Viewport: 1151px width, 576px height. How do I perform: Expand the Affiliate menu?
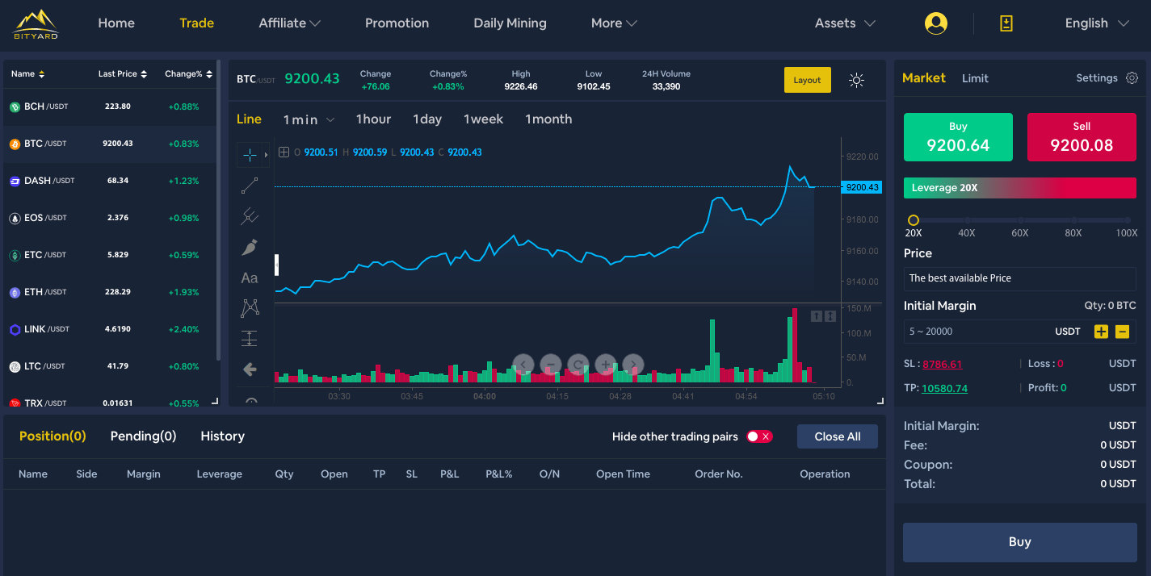pyautogui.click(x=289, y=23)
